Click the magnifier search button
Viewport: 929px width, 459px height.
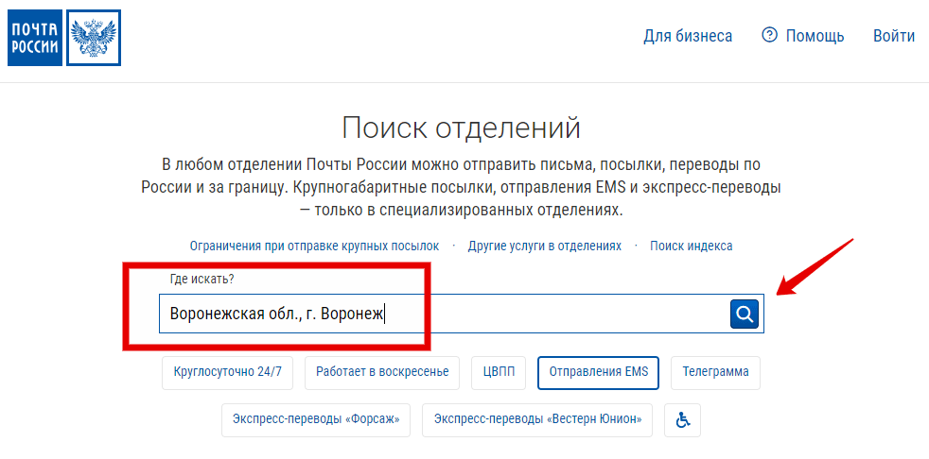(x=745, y=314)
